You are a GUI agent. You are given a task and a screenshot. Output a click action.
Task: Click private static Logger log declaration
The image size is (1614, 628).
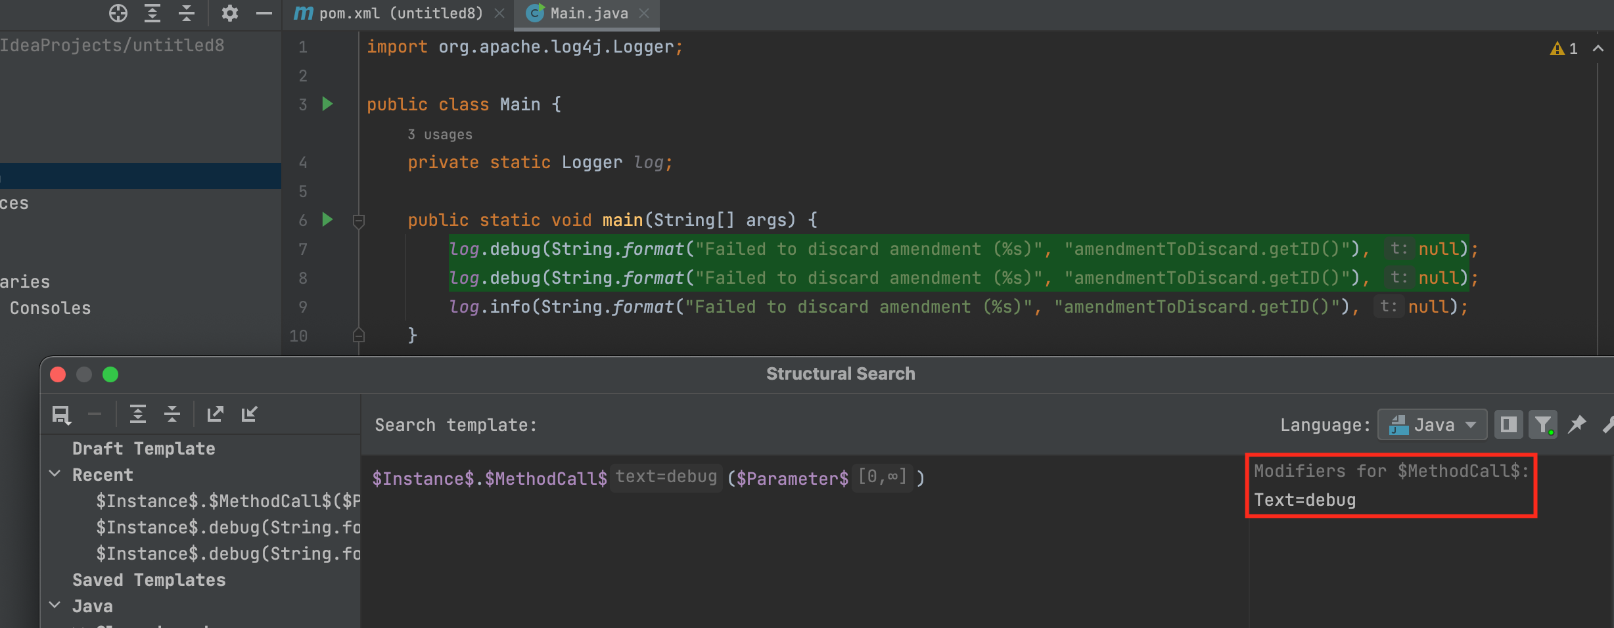pyautogui.click(x=540, y=163)
